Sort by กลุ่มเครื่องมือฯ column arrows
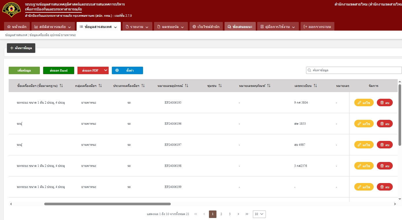Screen dimensions: 402x220 (x=100, y=86)
